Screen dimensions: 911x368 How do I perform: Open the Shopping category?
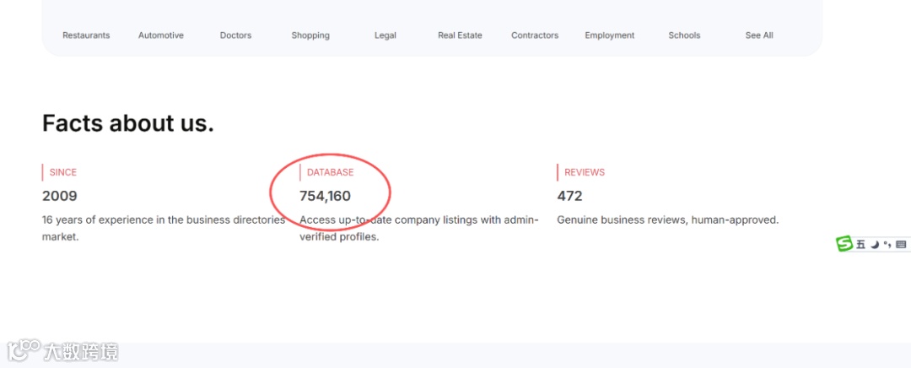(310, 35)
